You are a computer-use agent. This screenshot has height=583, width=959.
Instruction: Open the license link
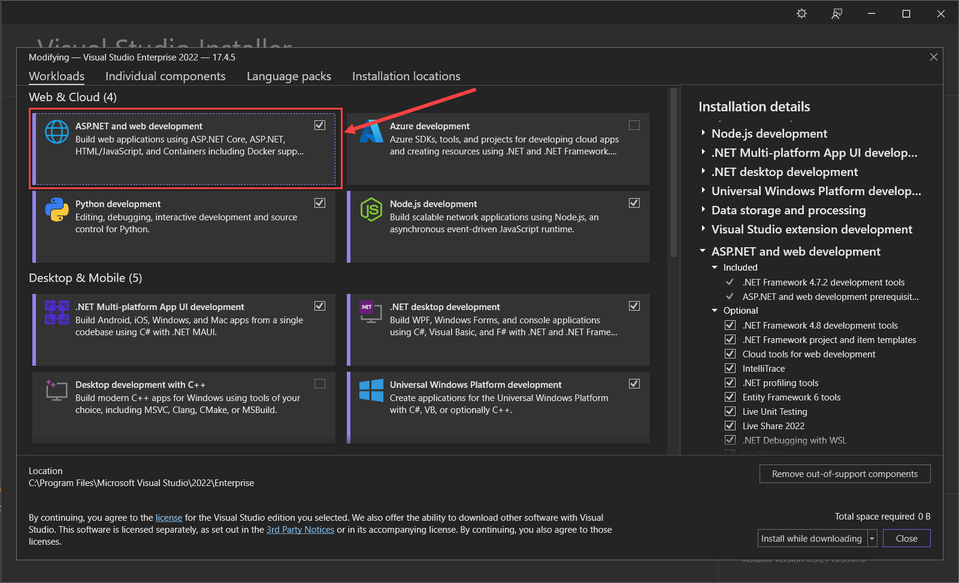(x=169, y=518)
